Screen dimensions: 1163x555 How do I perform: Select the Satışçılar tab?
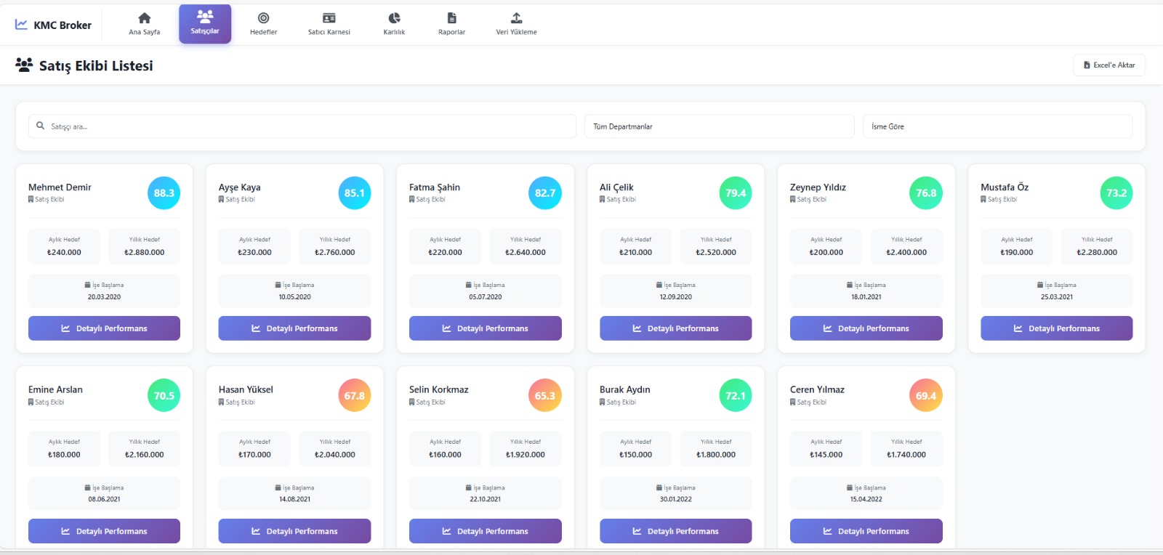click(x=205, y=24)
